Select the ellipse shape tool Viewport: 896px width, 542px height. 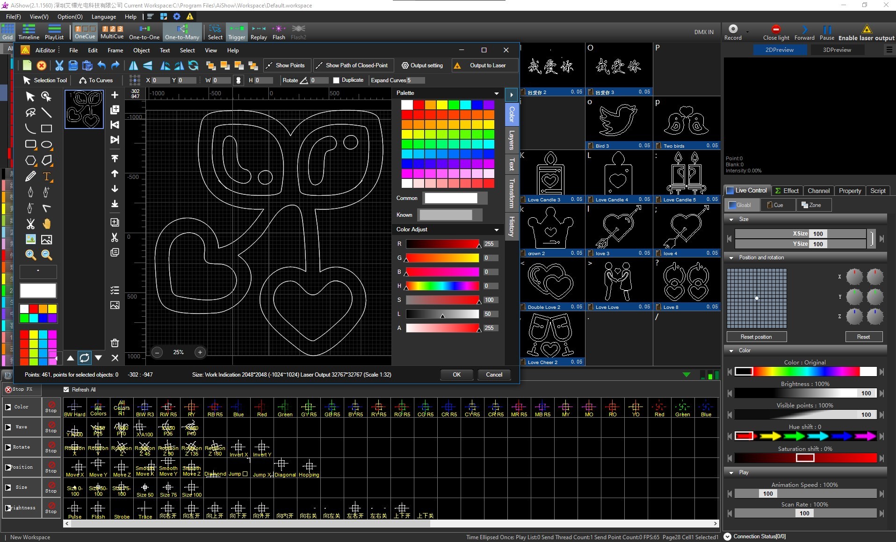coord(46,144)
